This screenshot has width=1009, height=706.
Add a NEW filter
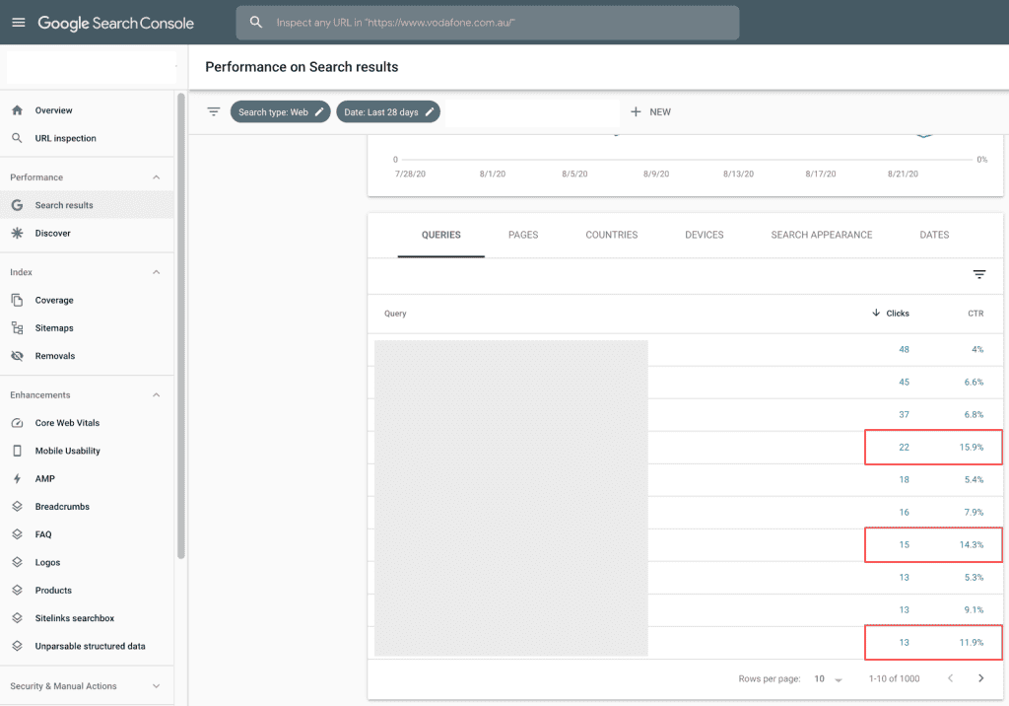tap(650, 112)
